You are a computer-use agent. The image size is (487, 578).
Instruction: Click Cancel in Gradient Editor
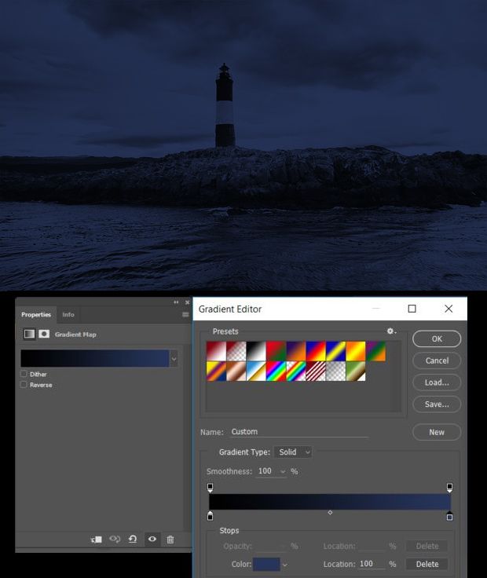point(437,360)
